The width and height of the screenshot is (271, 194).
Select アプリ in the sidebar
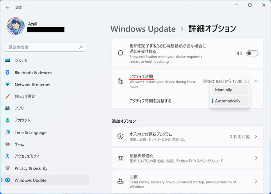tap(45, 108)
